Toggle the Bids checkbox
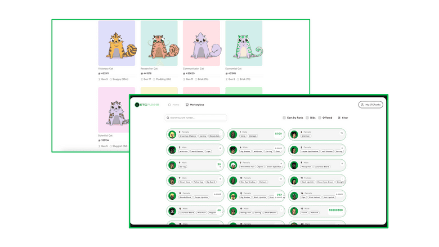 click(307, 118)
